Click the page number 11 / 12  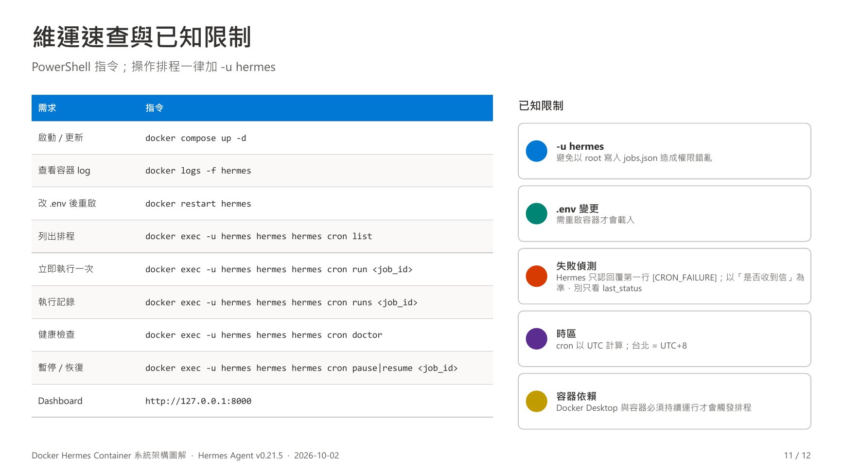click(x=797, y=456)
